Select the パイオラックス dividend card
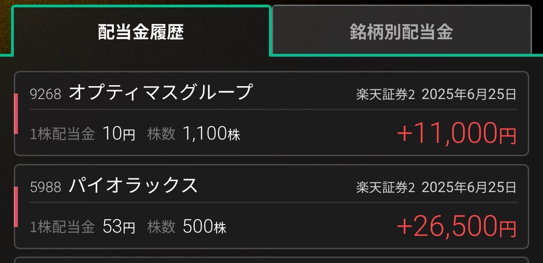This screenshot has height=263, width=543. 271,206
